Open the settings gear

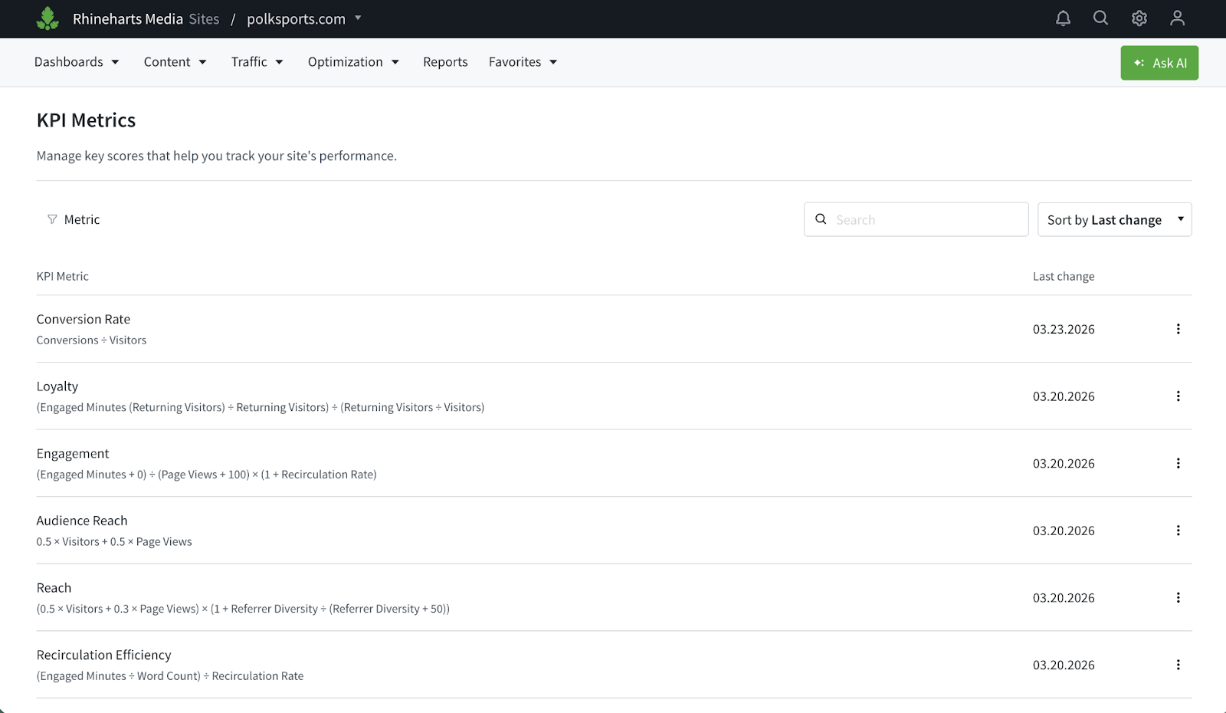[1139, 18]
